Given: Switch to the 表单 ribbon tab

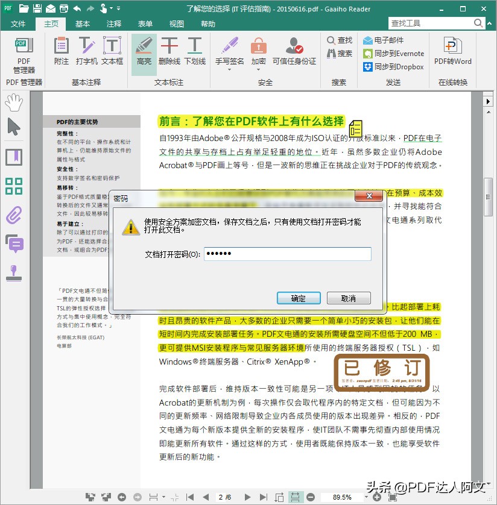Looking at the screenshot, I should 145,24.
